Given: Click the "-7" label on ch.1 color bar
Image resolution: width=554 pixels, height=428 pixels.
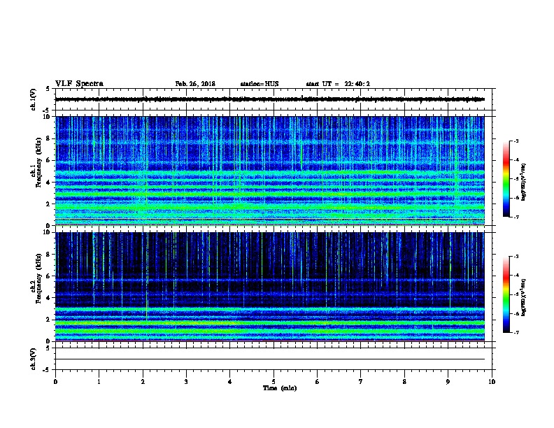Looking at the screenshot, I should 516,217.
